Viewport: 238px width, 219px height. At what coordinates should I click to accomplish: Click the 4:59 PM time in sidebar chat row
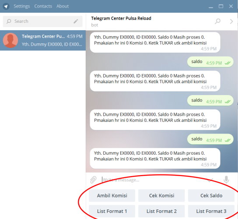pyautogui.click(x=75, y=36)
